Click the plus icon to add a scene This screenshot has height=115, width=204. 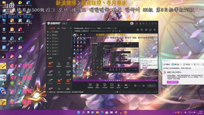[x=71, y=28]
